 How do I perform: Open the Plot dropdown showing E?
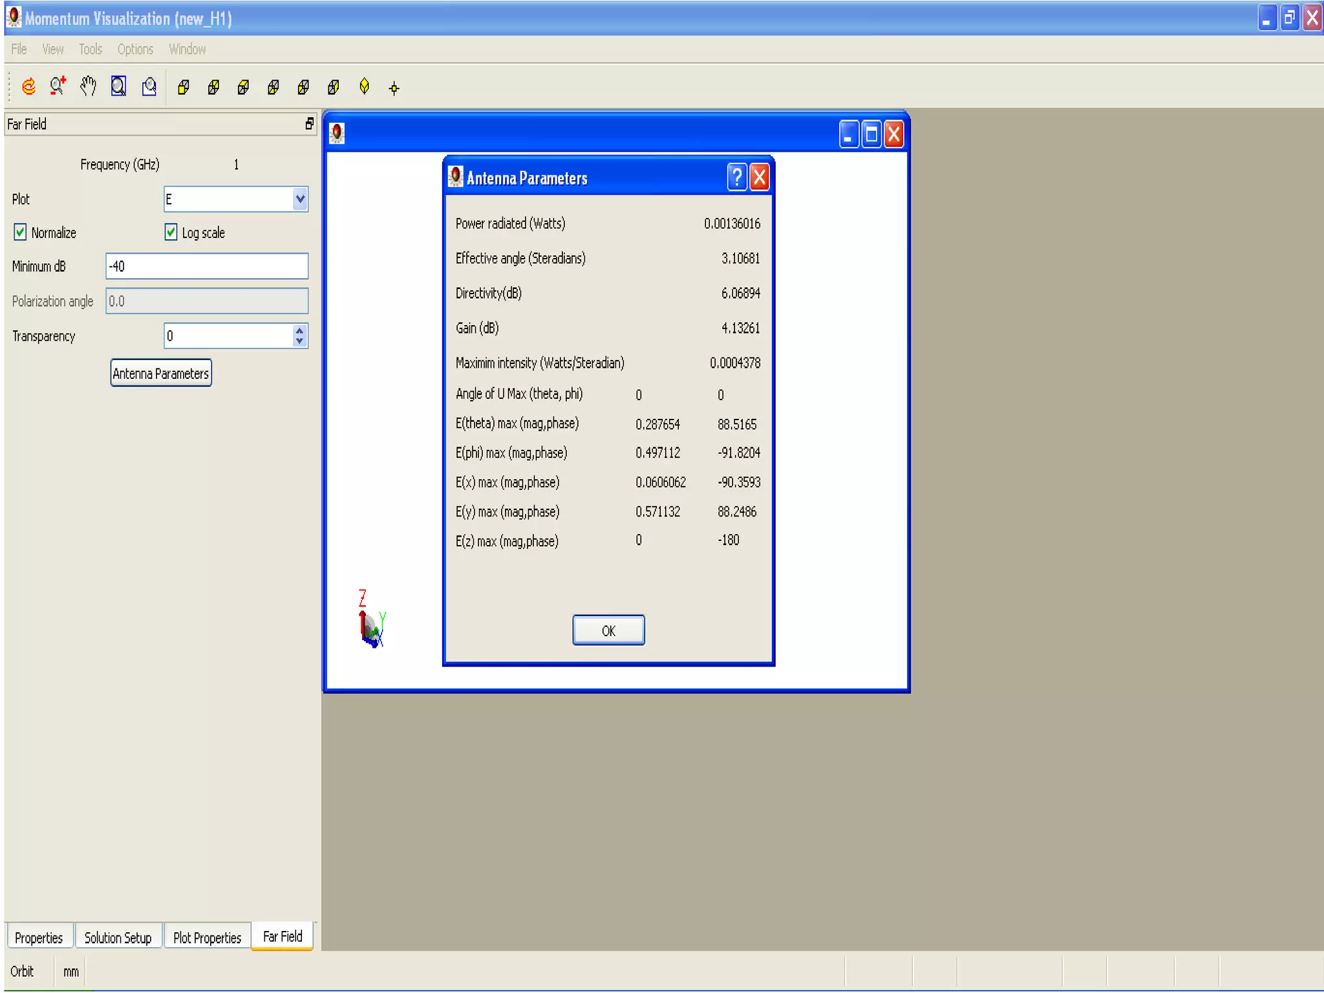coord(300,199)
